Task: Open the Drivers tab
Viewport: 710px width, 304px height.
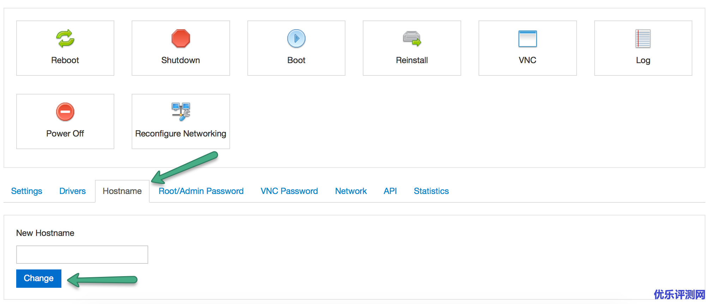Action: pos(72,191)
